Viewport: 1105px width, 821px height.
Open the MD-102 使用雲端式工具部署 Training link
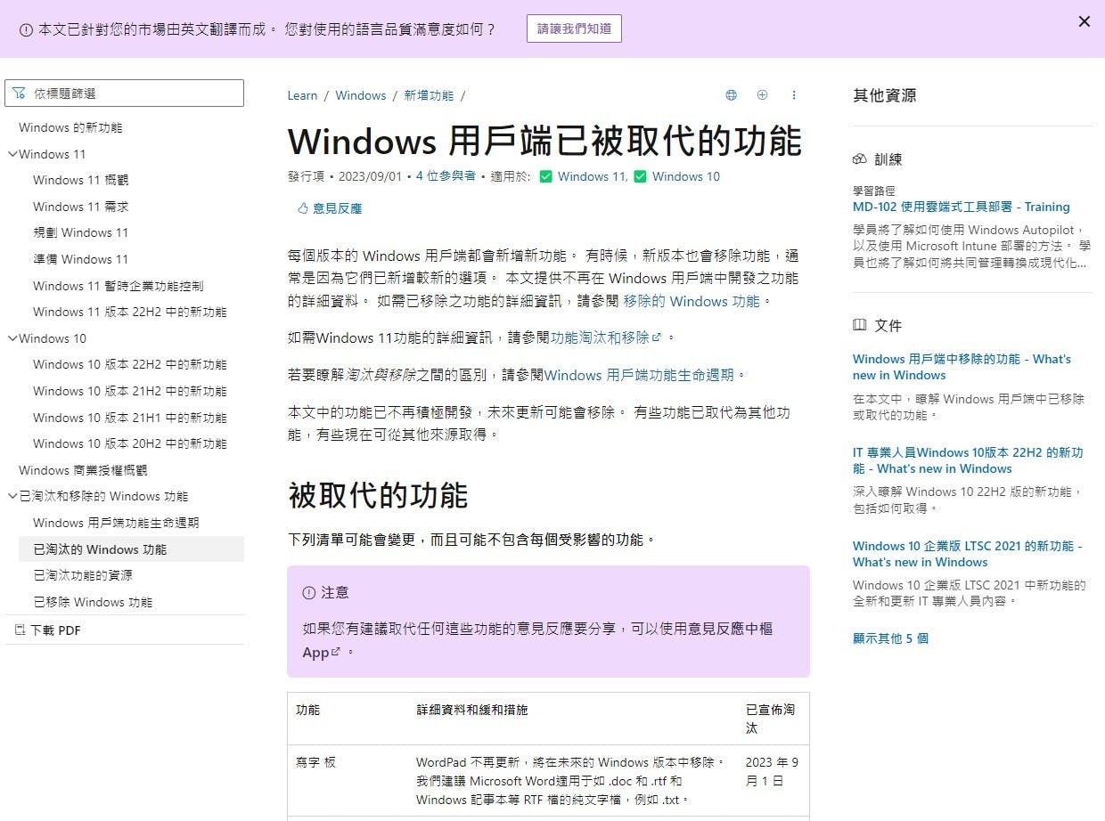coord(961,207)
